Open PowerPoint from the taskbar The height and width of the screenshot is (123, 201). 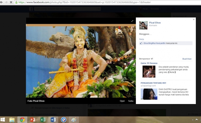click(x=32, y=120)
